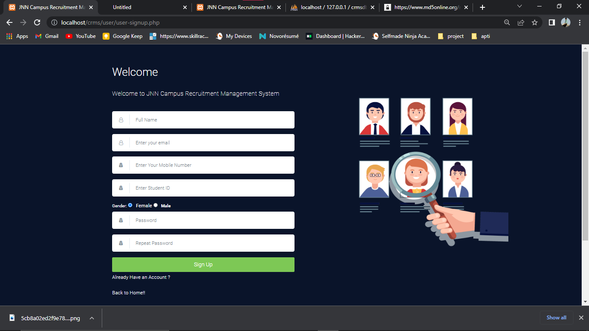The height and width of the screenshot is (331, 589).
Task: Open the side panel icon
Action: pos(552,22)
